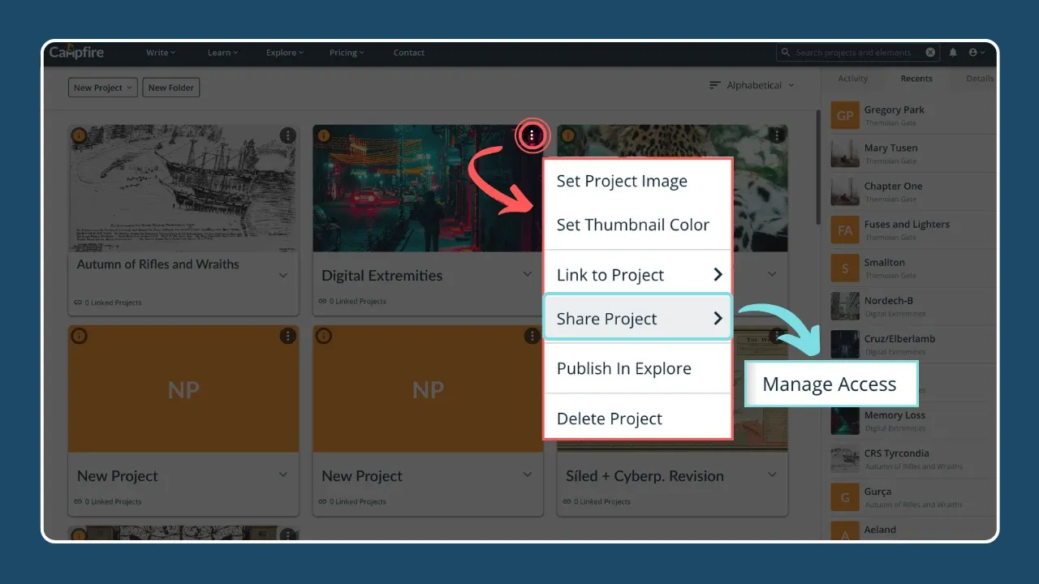Expand the Link to Project submenu

coord(637,275)
